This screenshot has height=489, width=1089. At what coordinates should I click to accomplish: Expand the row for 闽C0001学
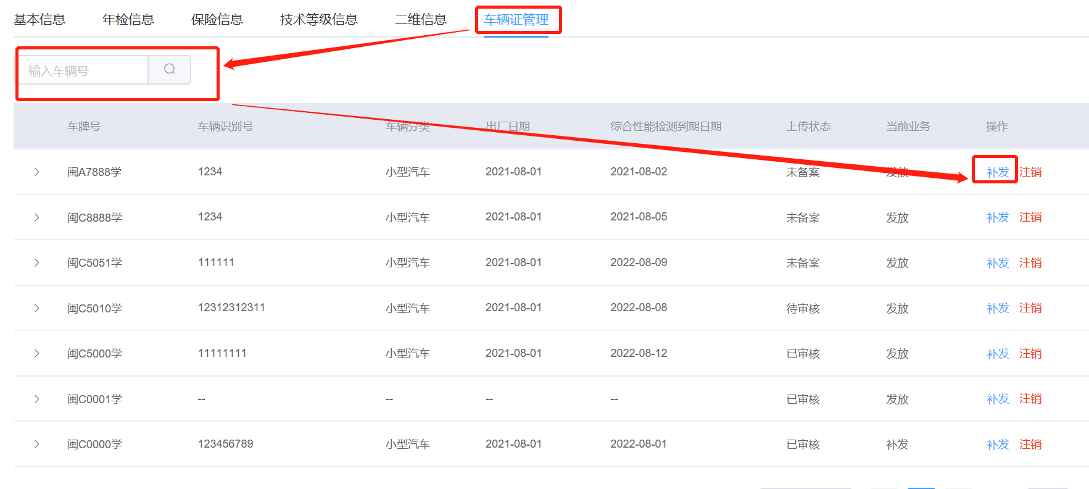tap(37, 399)
